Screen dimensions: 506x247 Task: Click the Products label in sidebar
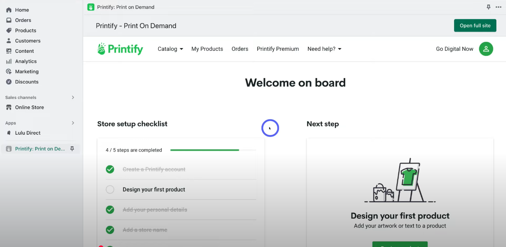click(25, 30)
